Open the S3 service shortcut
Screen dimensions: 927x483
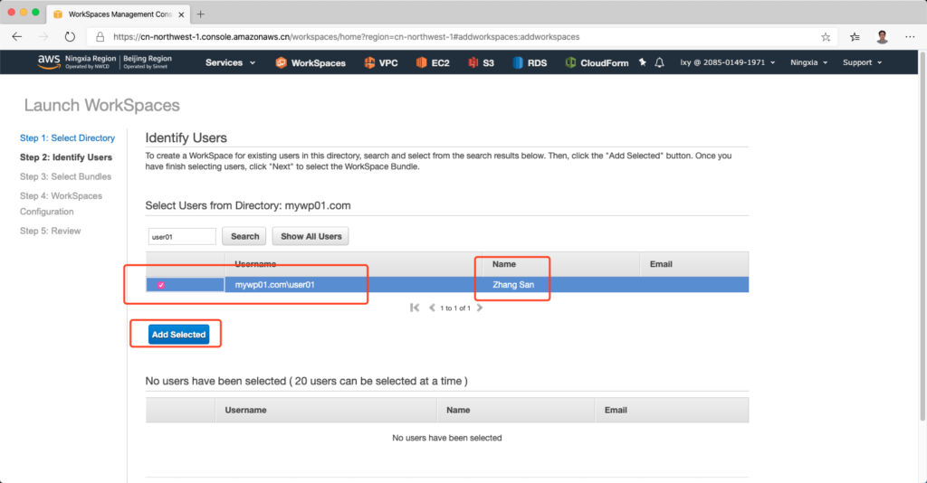tap(481, 63)
